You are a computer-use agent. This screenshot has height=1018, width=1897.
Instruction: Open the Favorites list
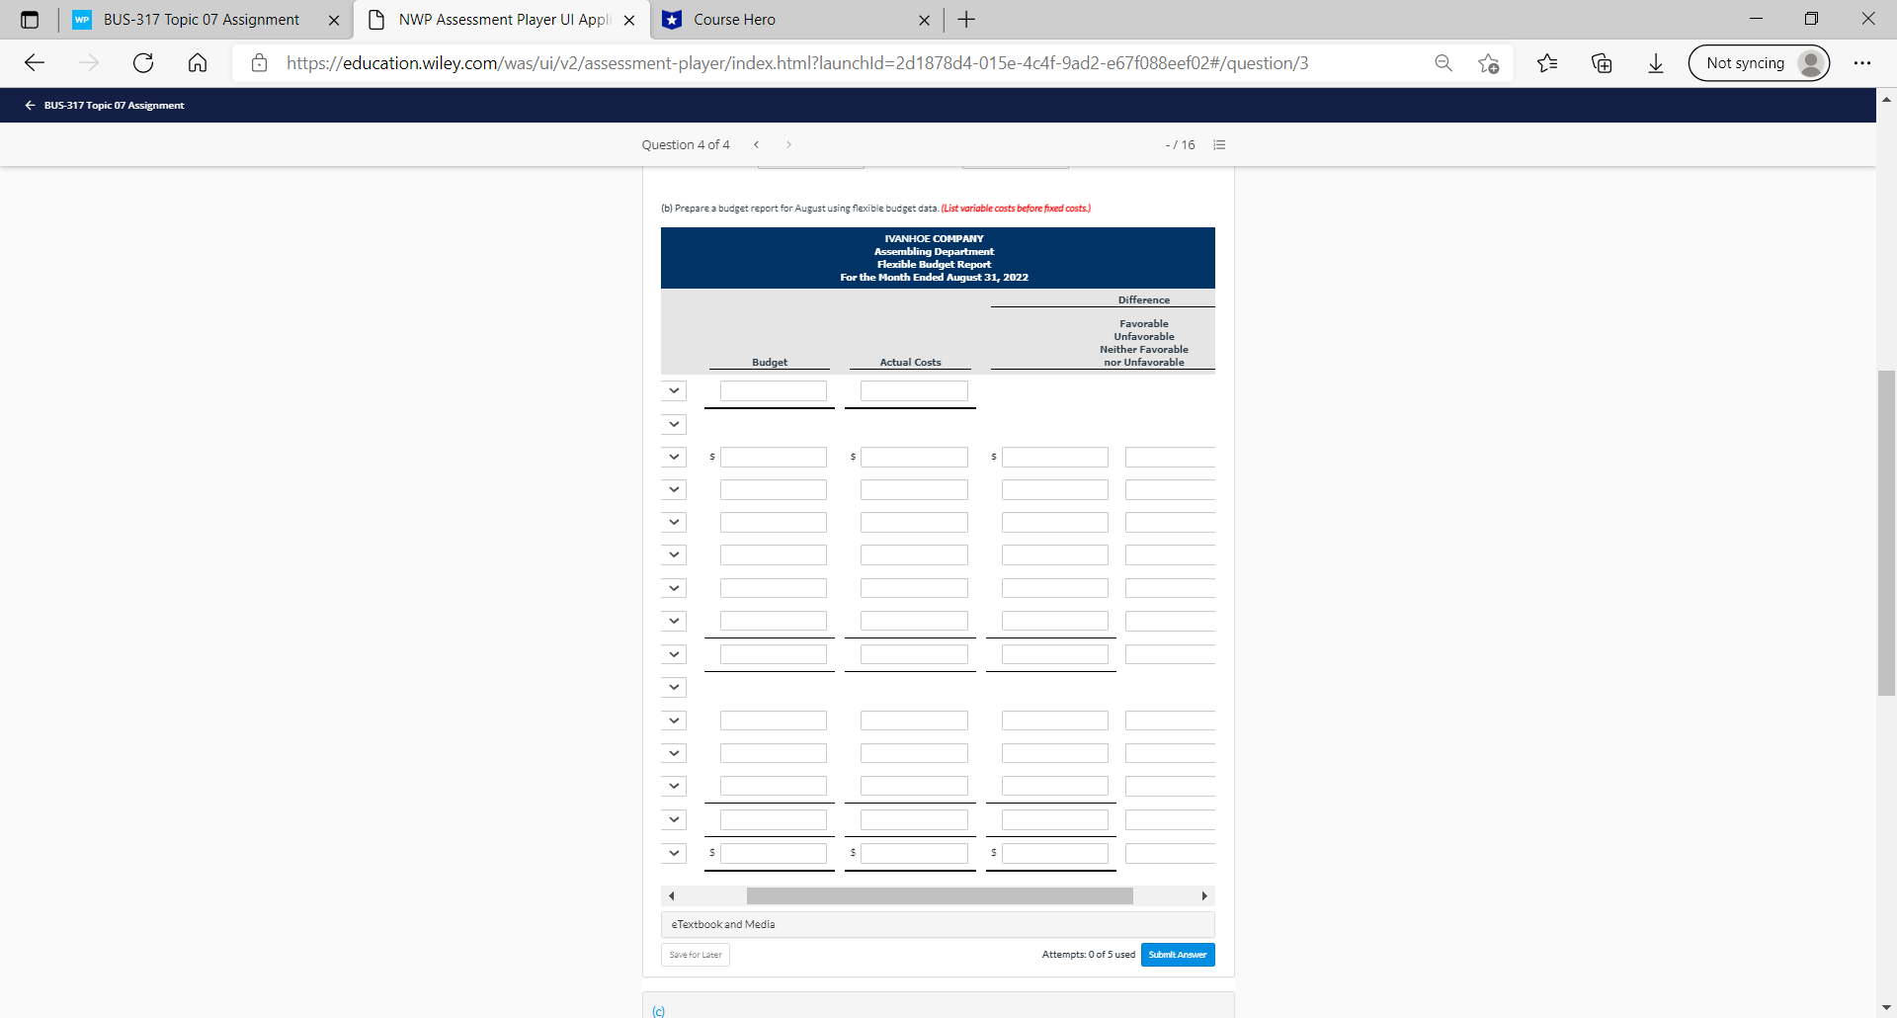click(x=1548, y=62)
